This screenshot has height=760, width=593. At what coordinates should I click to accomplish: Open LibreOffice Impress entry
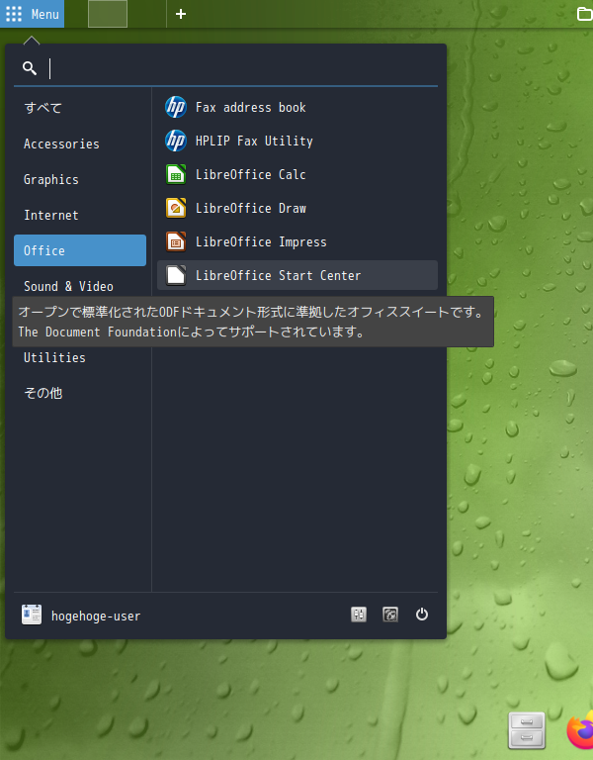tap(297, 241)
